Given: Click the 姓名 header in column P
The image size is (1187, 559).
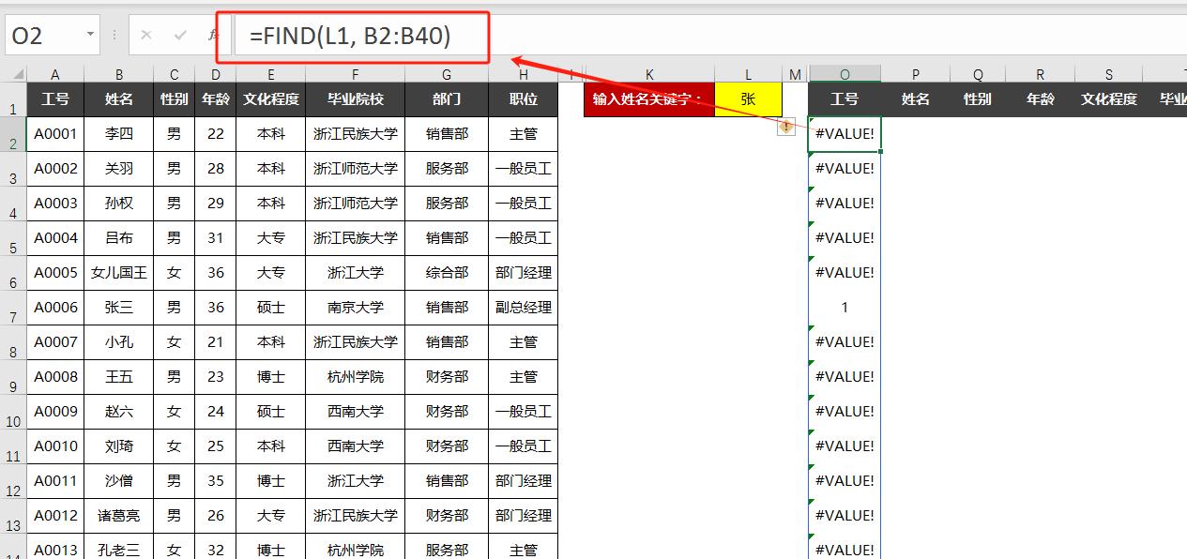Looking at the screenshot, I should coord(915,98).
